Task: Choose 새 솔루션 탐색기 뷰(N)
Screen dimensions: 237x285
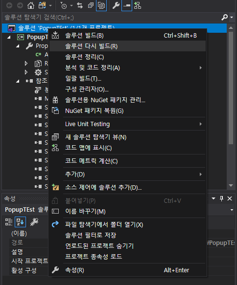Action: 127,137
